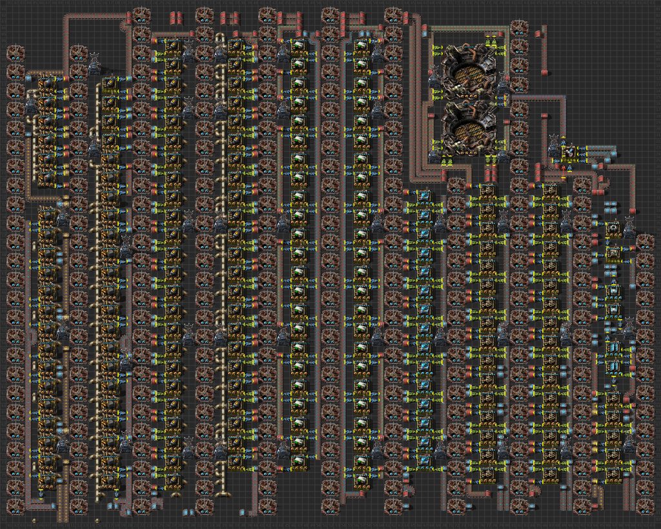The height and width of the screenshot is (529, 661).
Task: Select the substation beside the lone assembler
Action: click(x=554, y=145)
